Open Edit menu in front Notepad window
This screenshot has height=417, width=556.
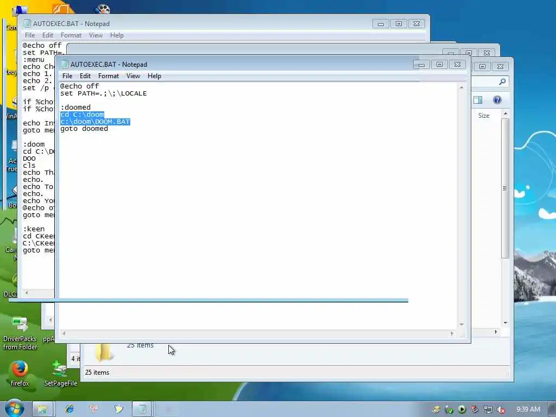click(x=85, y=76)
